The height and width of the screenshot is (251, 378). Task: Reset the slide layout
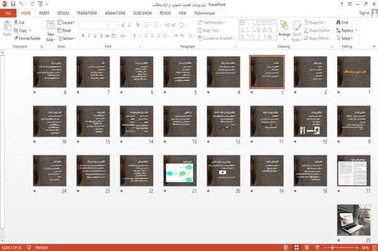tap(64, 30)
